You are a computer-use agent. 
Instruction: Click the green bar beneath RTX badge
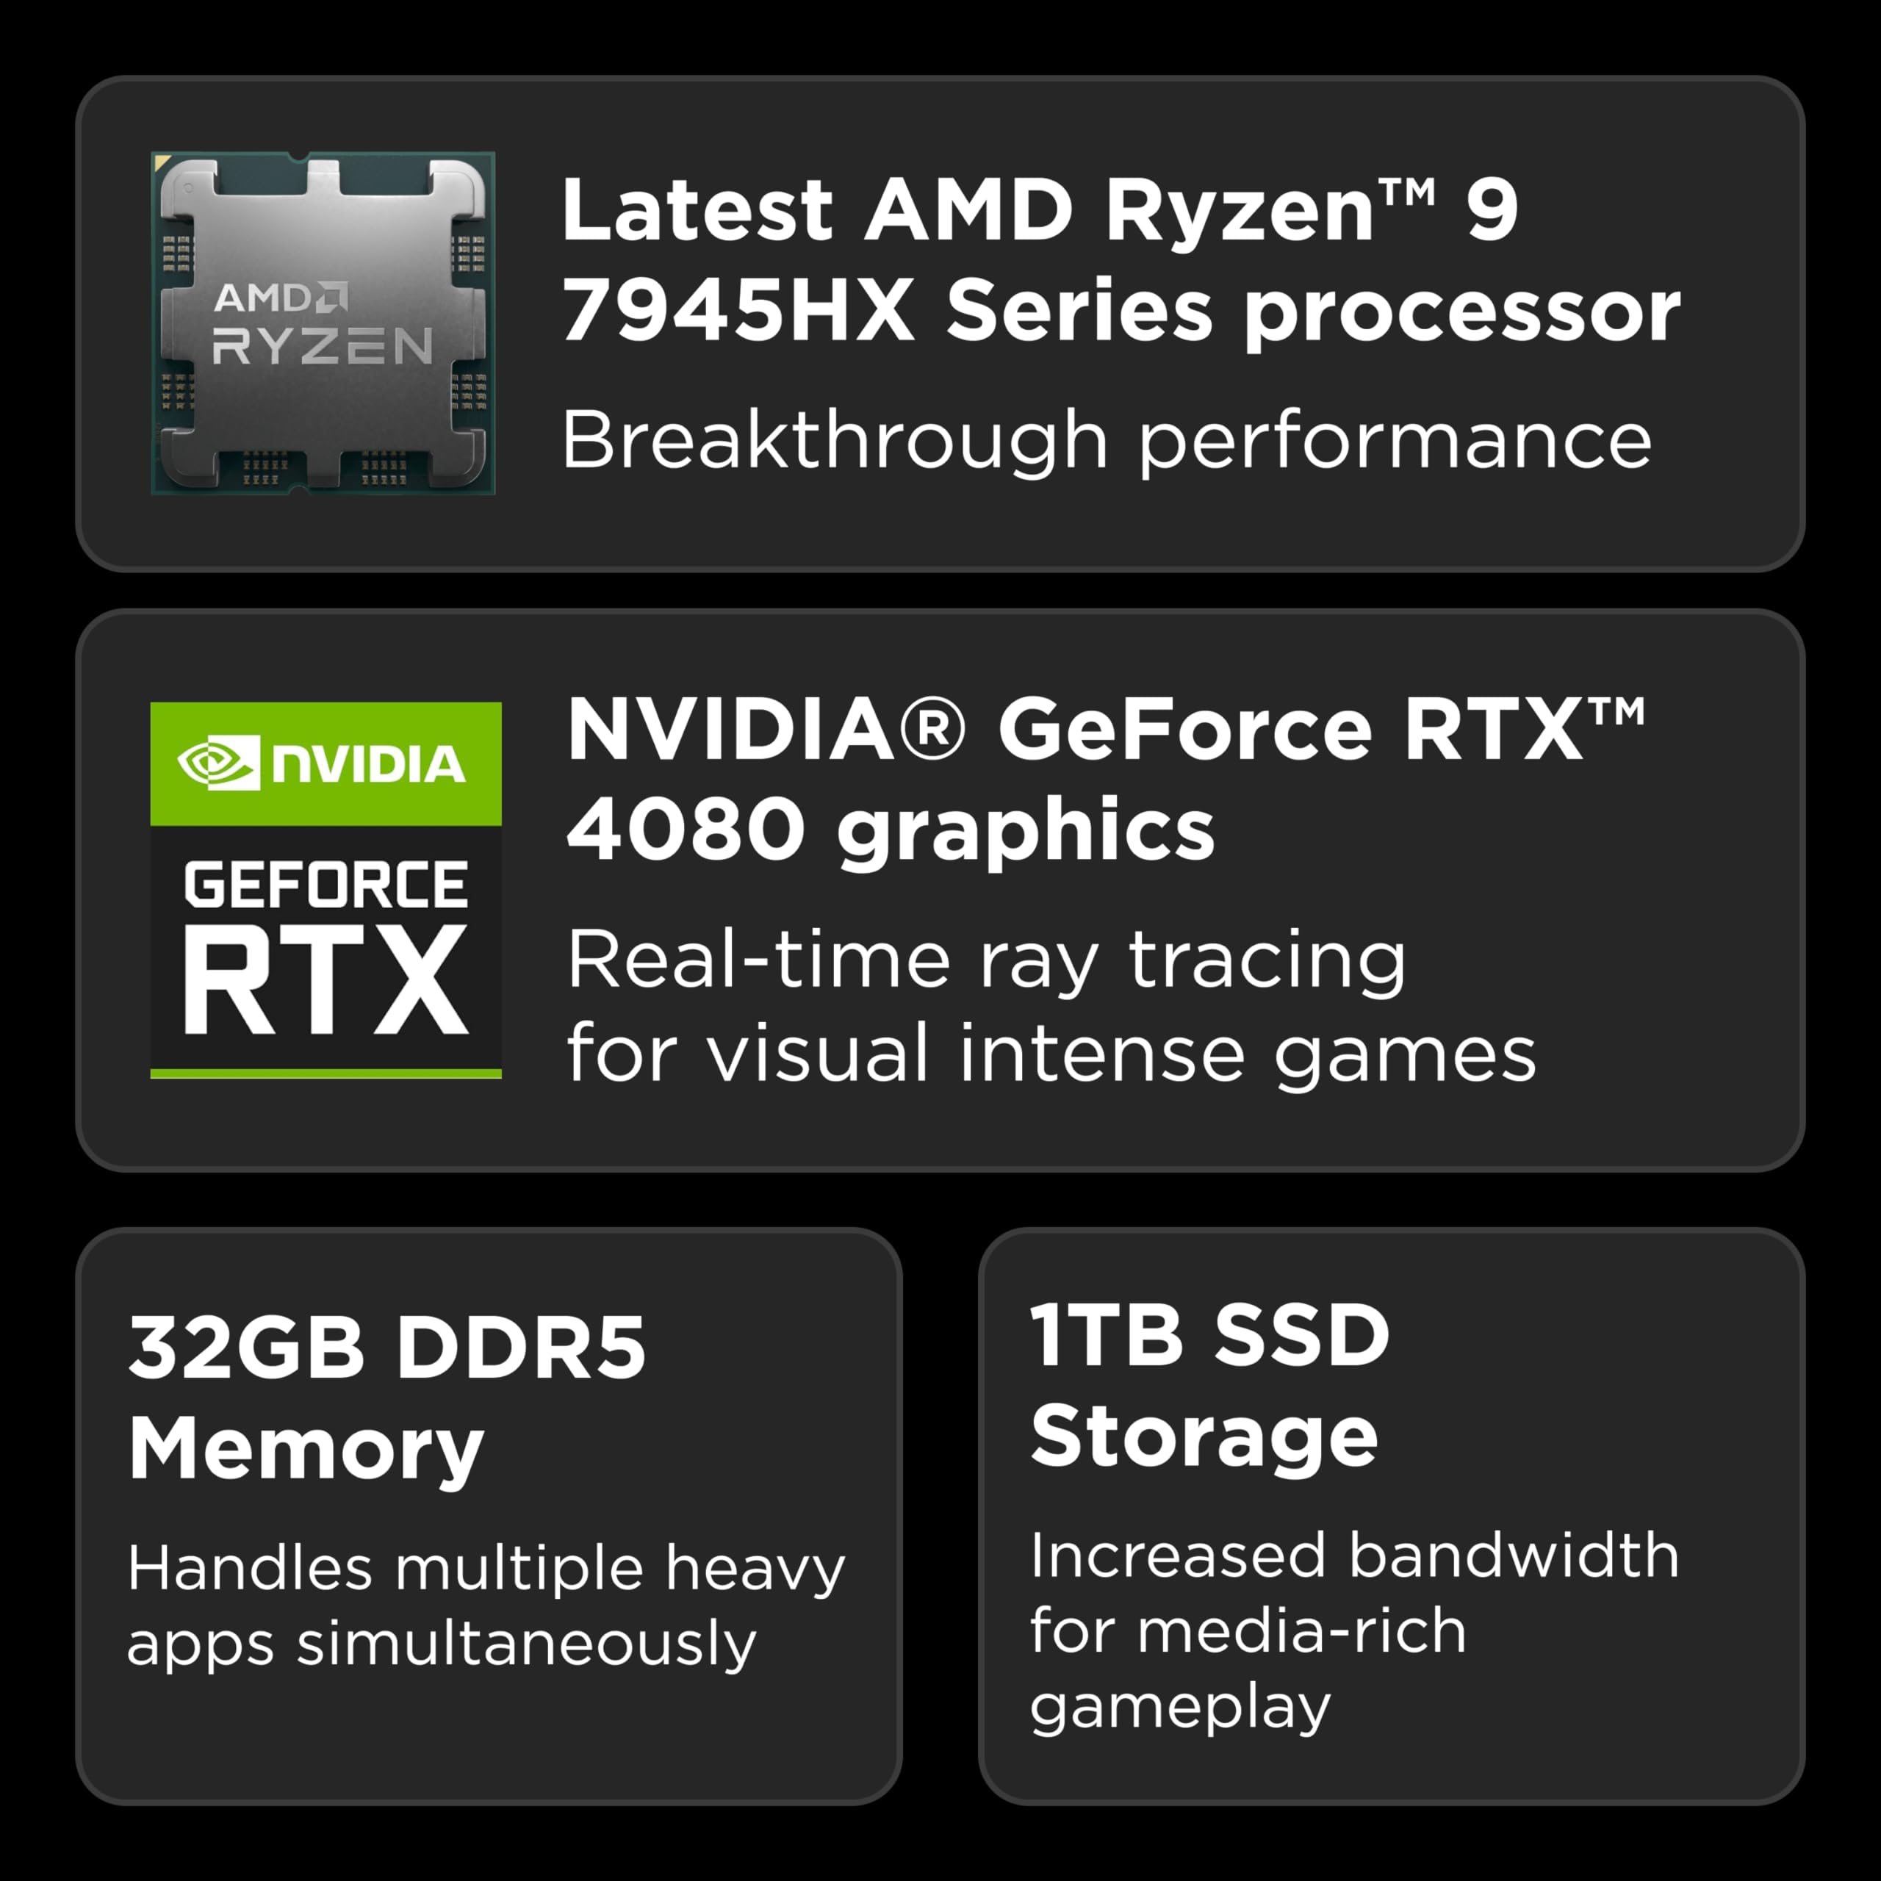326,1073
